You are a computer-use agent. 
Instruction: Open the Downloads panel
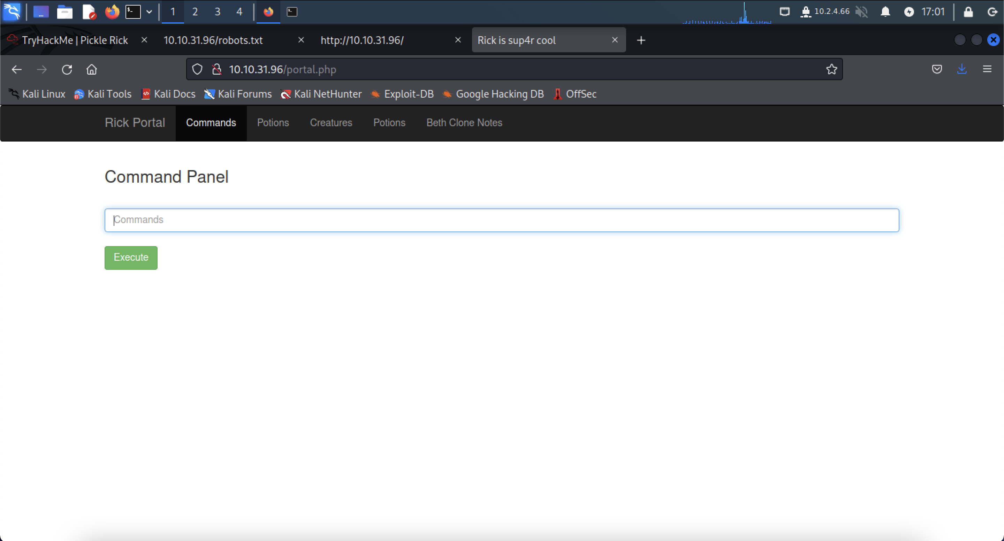(x=962, y=69)
